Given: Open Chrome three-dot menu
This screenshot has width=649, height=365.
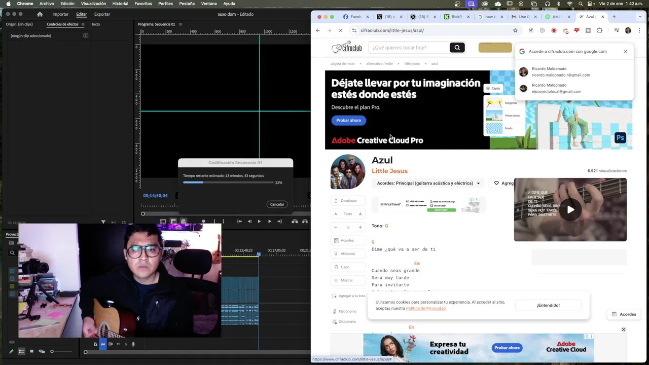Looking at the screenshot, I should (639, 30).
